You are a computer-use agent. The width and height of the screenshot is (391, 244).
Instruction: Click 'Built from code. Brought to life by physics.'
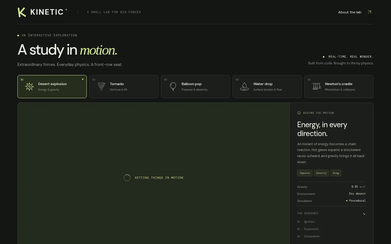pyautogui.click(x=341, y=63)
